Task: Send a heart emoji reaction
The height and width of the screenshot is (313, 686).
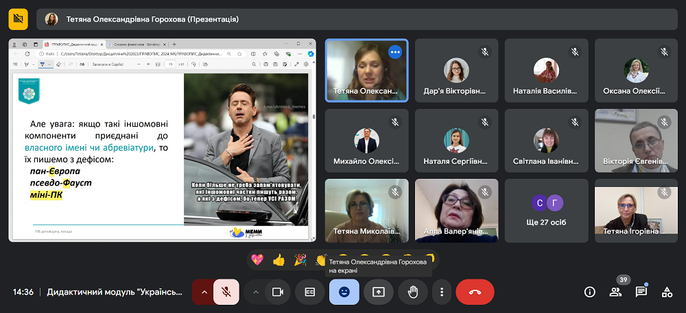Action: point(258,260)
